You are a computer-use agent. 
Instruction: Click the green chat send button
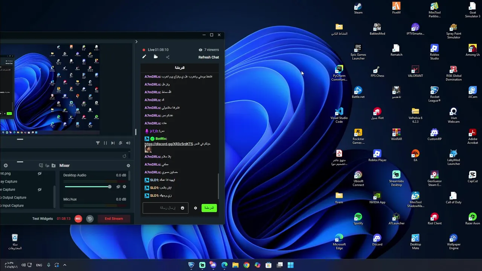click(209, 208)
